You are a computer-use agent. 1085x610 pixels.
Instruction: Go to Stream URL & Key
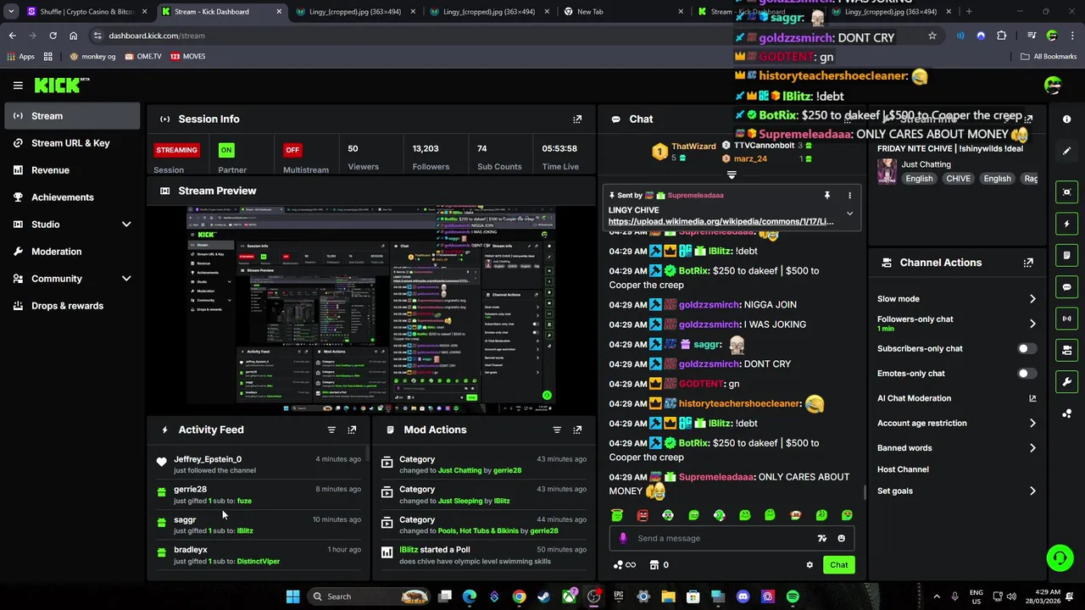(x=72, y=143)
